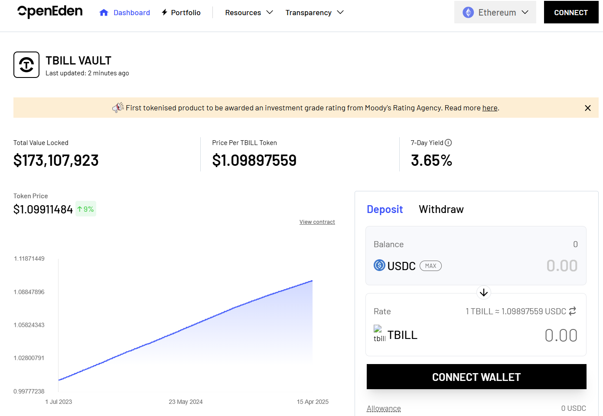Click the CONNECT button in header
Viewport: 603px width, 416px height.
pyautogui.click(x=571, y=12)
